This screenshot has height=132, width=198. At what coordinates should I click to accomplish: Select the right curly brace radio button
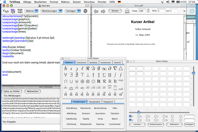(x=147, y=120)
